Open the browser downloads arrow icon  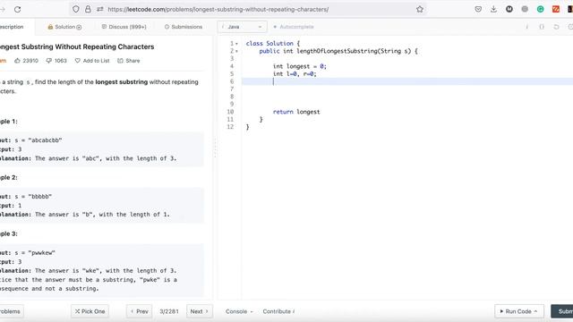coord(493,10)
